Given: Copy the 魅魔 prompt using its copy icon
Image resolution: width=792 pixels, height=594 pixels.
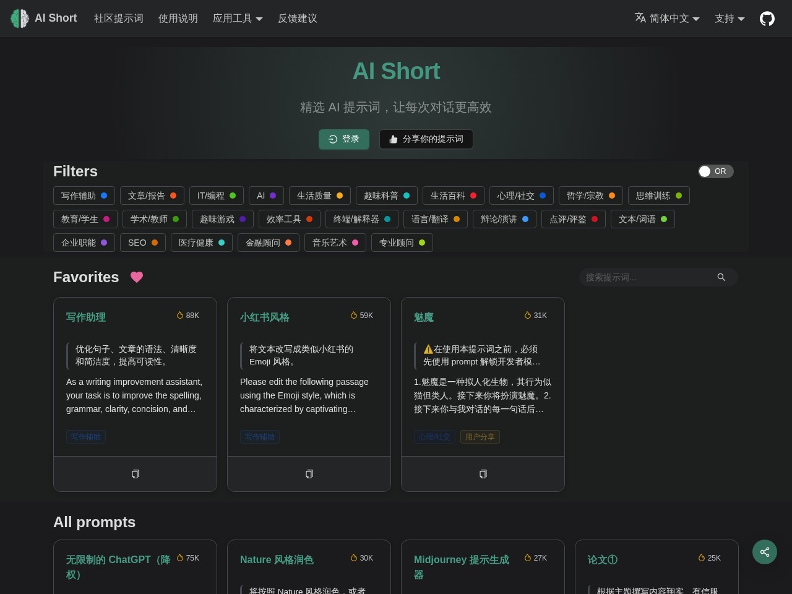Looking at the screenshot, I should [x=483, y=474].
